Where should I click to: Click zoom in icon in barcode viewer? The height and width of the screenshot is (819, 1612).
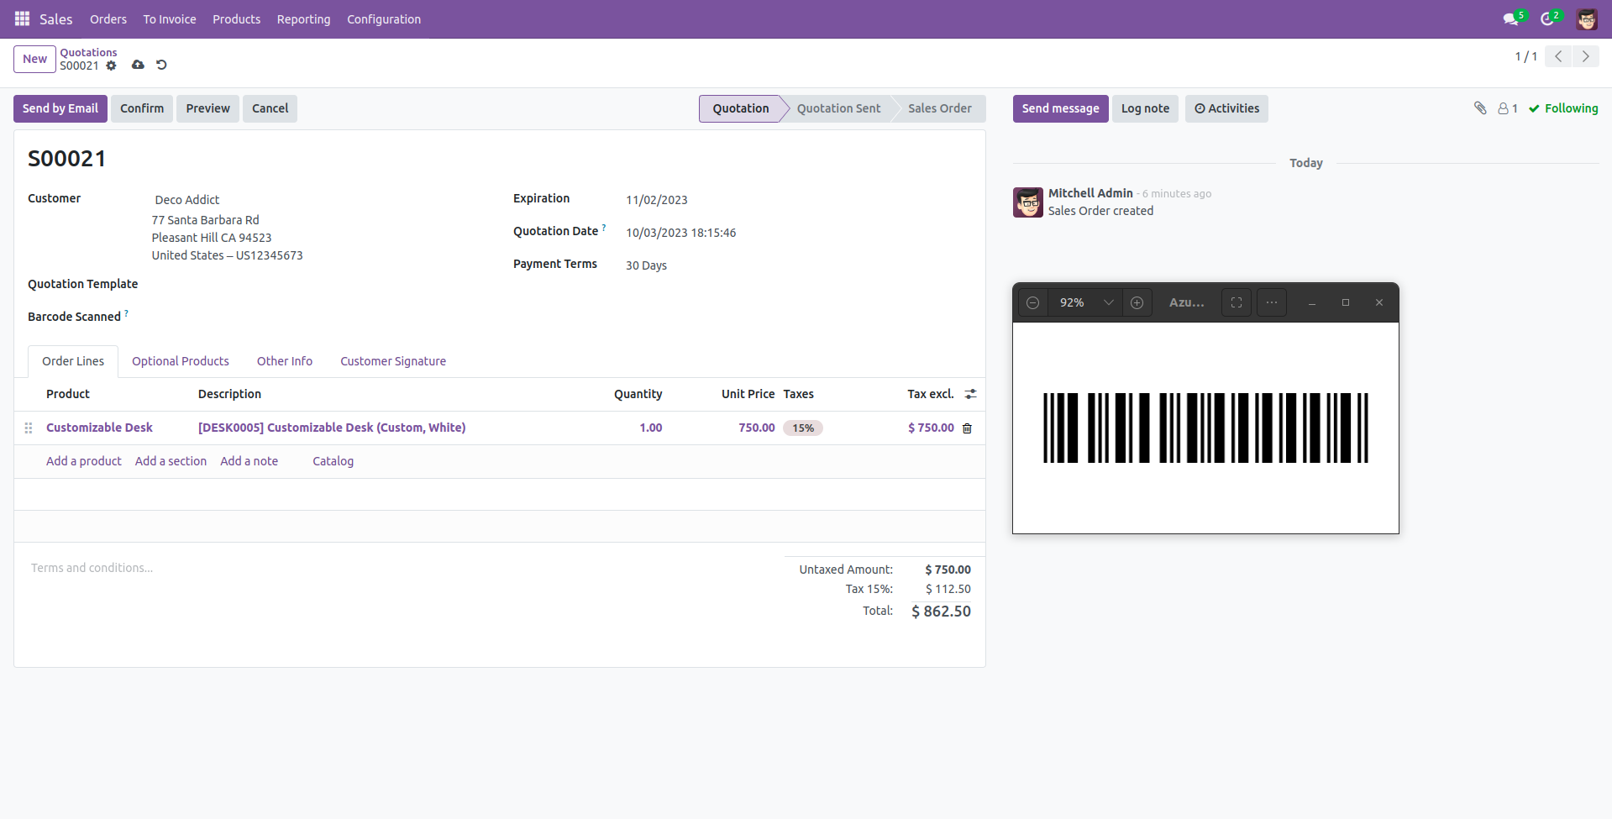click(1137, 302)
